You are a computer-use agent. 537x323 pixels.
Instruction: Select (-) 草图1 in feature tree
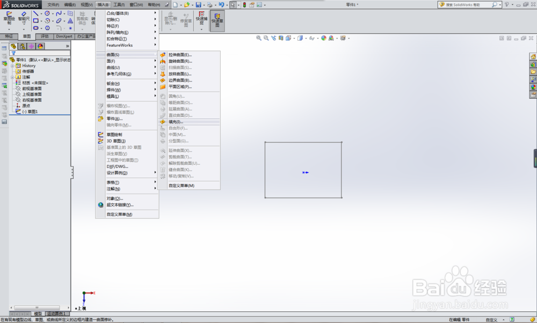click(x=30, y=112)
